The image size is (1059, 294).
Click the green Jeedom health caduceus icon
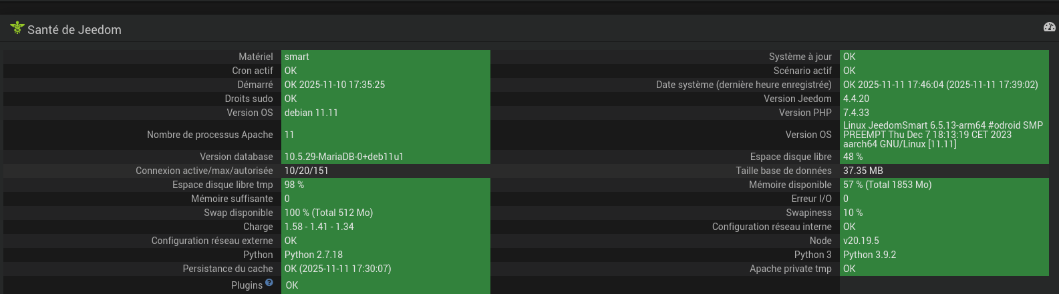[x=17, y=28]
